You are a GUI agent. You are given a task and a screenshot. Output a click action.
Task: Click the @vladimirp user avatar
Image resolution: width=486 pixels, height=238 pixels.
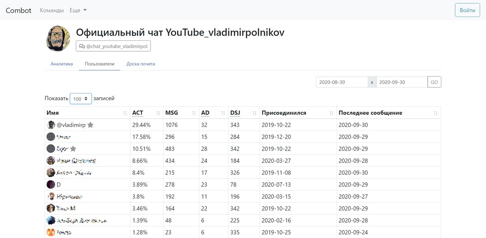pos(51,125)
